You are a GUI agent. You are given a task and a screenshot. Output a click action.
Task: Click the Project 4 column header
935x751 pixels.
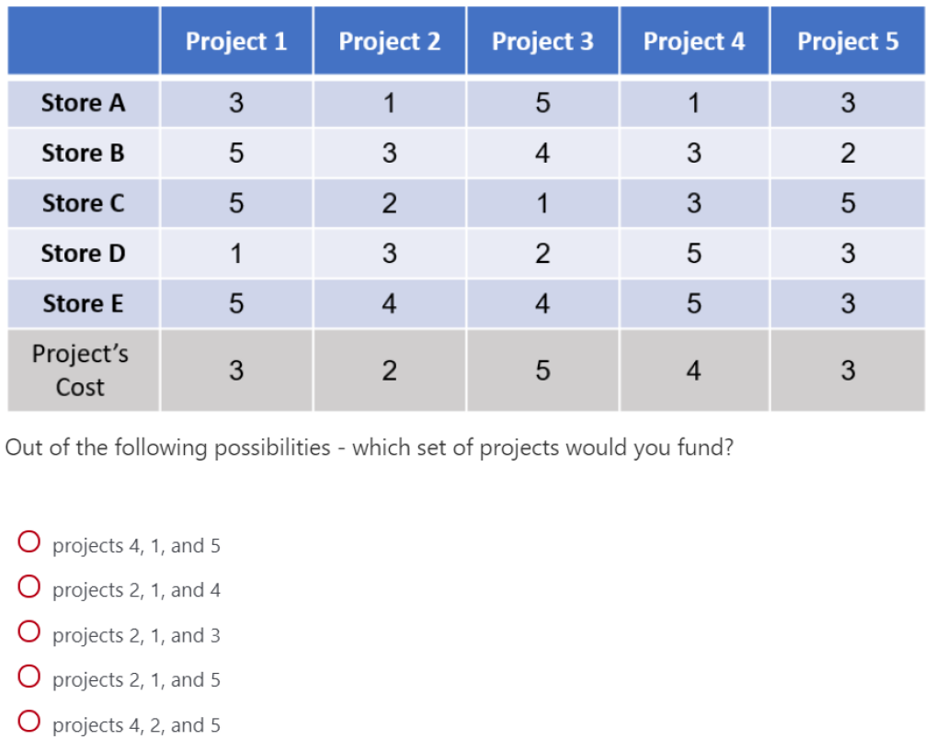[694, 41]
